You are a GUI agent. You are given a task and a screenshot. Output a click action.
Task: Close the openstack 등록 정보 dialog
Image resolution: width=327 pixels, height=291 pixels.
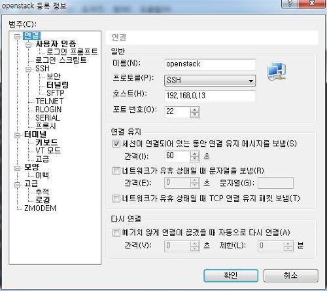tap(313, 3)
